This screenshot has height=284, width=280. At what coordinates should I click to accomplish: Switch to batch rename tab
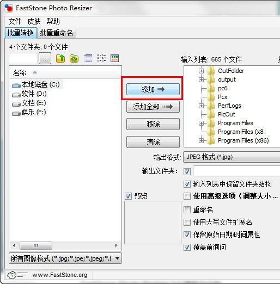[x=56, y=33]
